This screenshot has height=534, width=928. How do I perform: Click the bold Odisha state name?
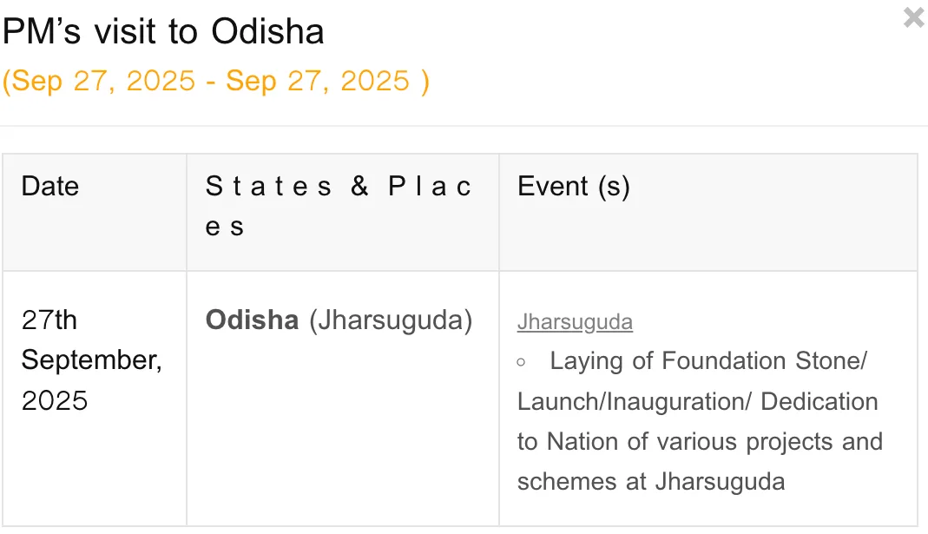click(x=251, y=320)
